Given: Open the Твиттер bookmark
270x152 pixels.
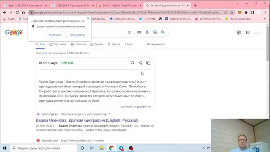Looking at the screenshot, I should (x=147, y=19).
